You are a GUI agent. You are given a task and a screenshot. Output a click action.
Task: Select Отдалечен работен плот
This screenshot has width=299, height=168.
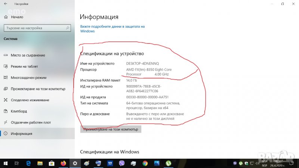(31, 122)
